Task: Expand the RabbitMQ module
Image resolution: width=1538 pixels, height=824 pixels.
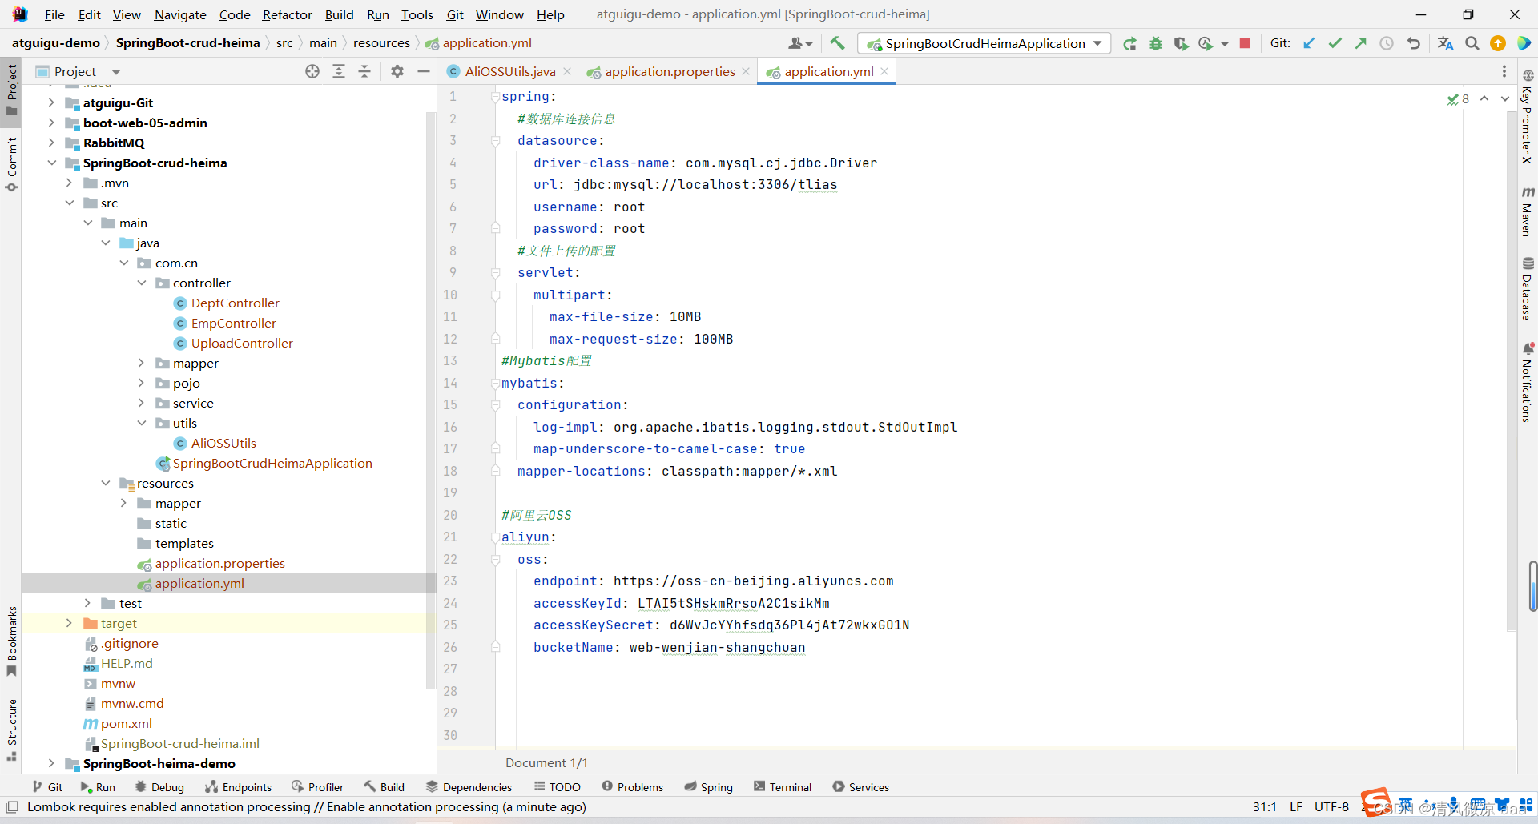Action: (x=51, y=143)
